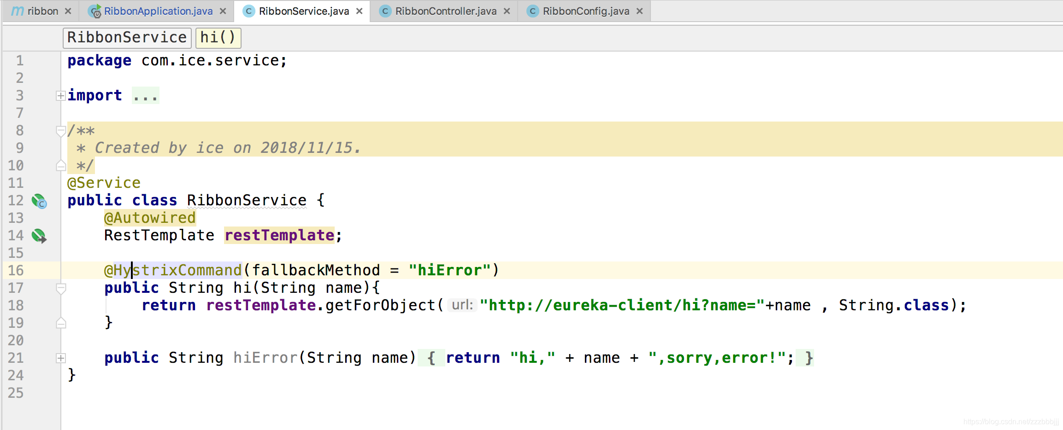The image size is (1063, 430).
Task: Click the RestTemplate type on line 14
Action: point(159,235)
